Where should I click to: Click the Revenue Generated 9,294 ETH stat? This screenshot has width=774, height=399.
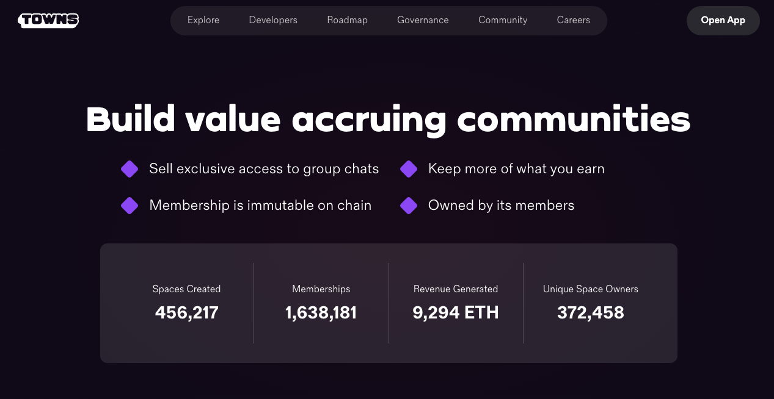[455, 312]
